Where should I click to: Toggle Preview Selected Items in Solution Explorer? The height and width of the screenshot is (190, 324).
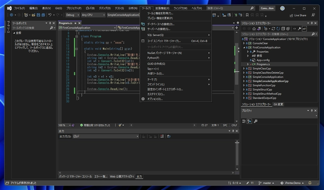pyautogui.click(x=304, y=29)
